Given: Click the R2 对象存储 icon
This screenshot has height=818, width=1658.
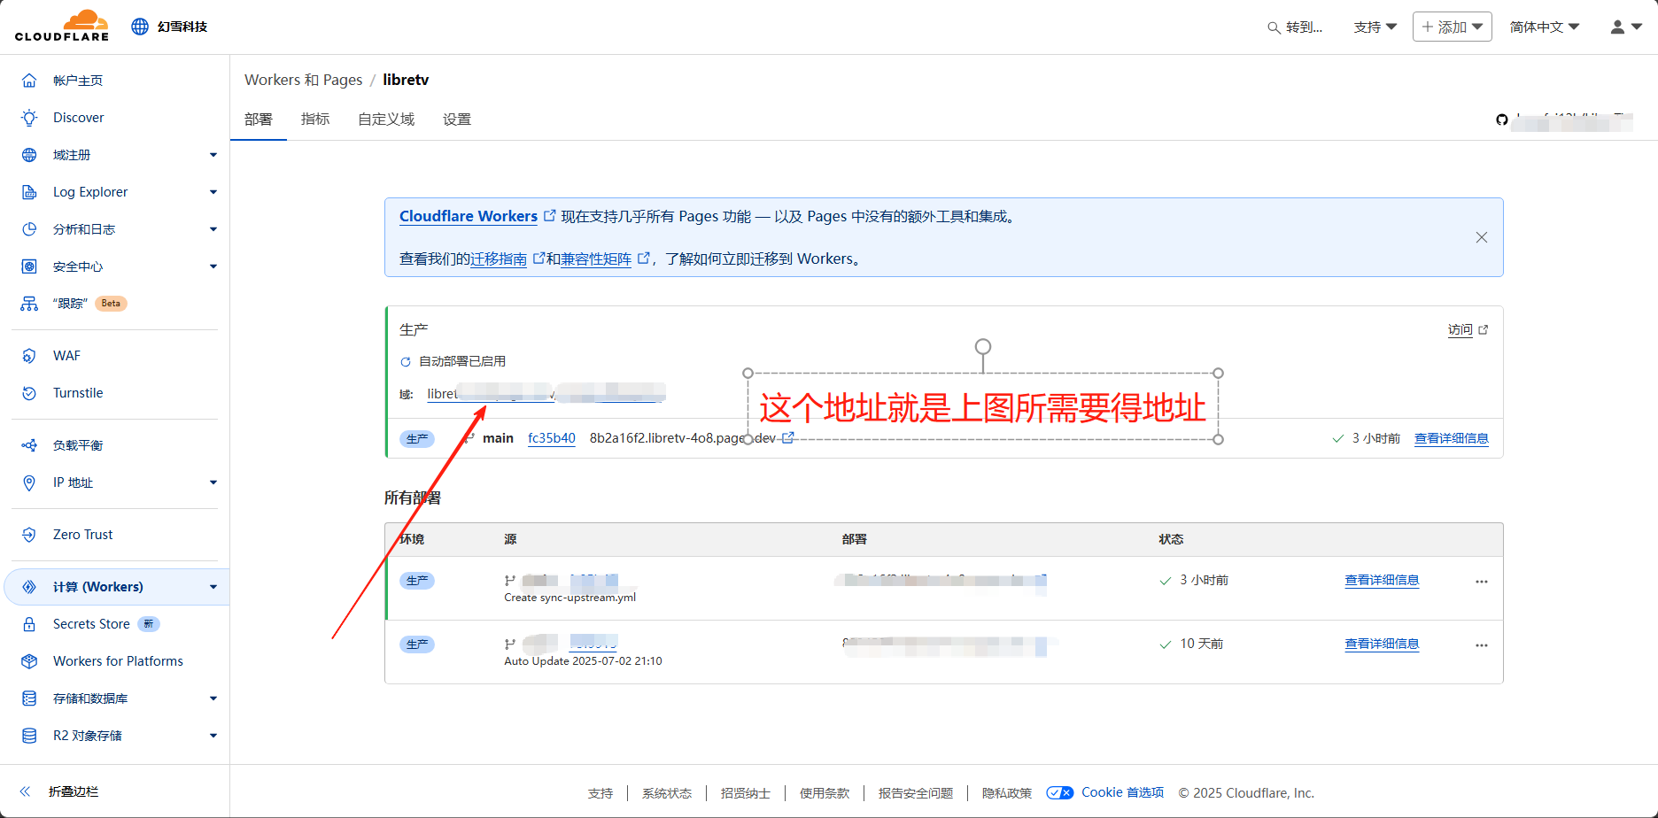Looking at the screenshot, I should click(x=29, y=736).
